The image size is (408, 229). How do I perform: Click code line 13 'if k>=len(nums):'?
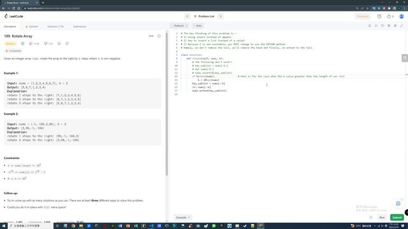point(203,76)
